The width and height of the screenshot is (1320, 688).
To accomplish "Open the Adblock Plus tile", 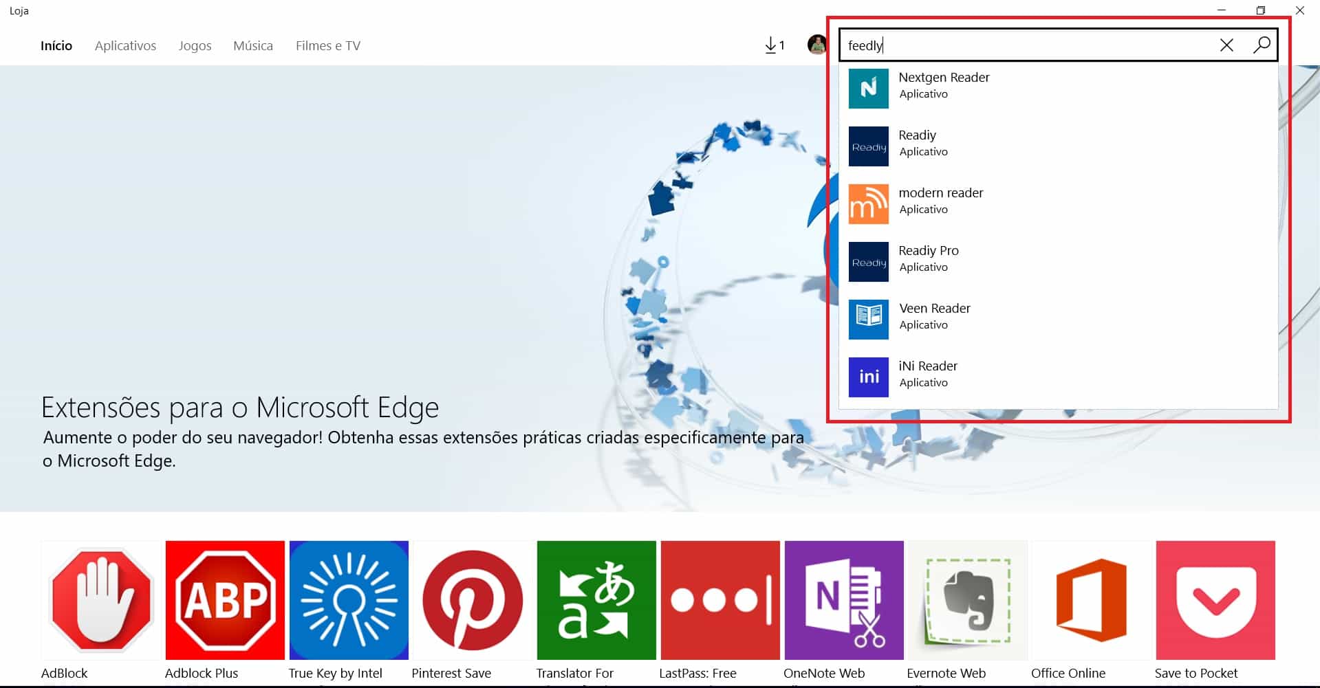I will point(225,600).
